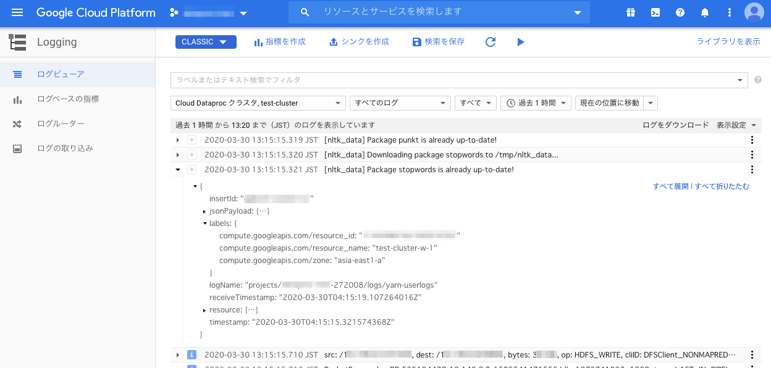Expand all fields with すべて展開
771x368 pixels.
[x=670, y=185]
